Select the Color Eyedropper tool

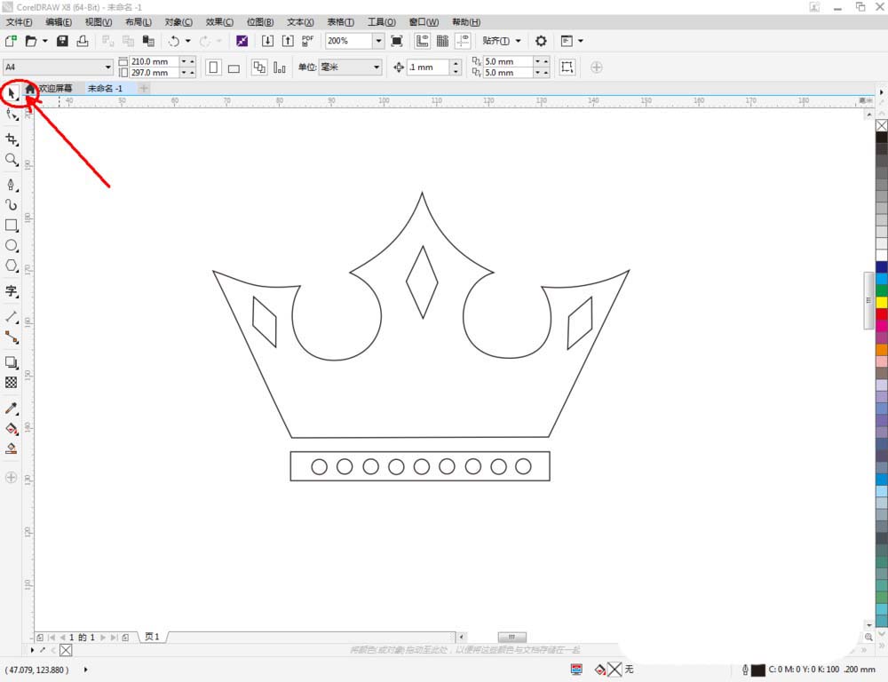(12, 408)
